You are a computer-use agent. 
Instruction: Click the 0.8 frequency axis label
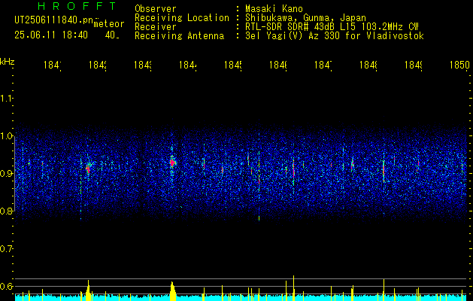coord(6,211)
